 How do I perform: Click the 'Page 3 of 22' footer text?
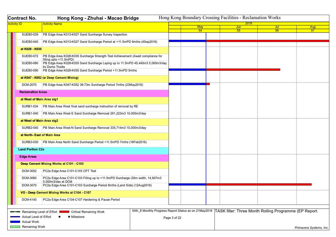(x=172, y=218)
